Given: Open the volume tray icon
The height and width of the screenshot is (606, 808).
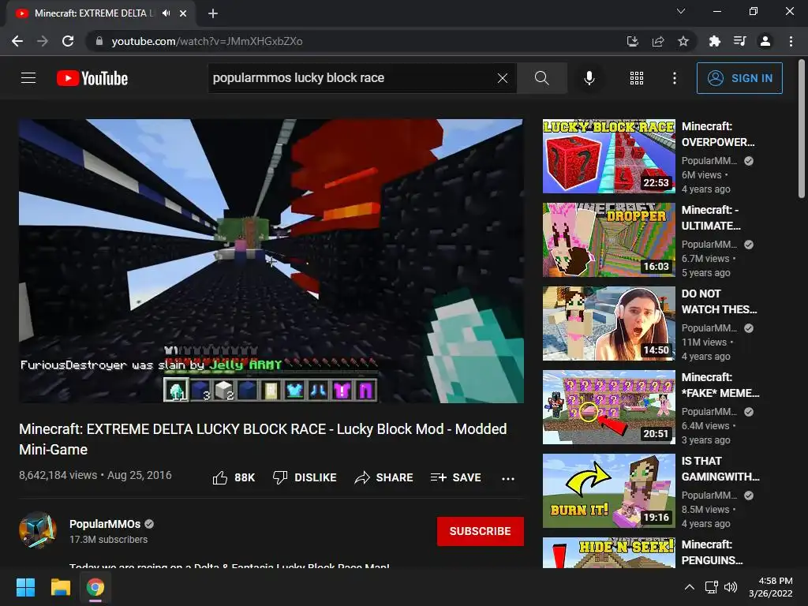Looking at the screenshot, I should tap(731, 587).
